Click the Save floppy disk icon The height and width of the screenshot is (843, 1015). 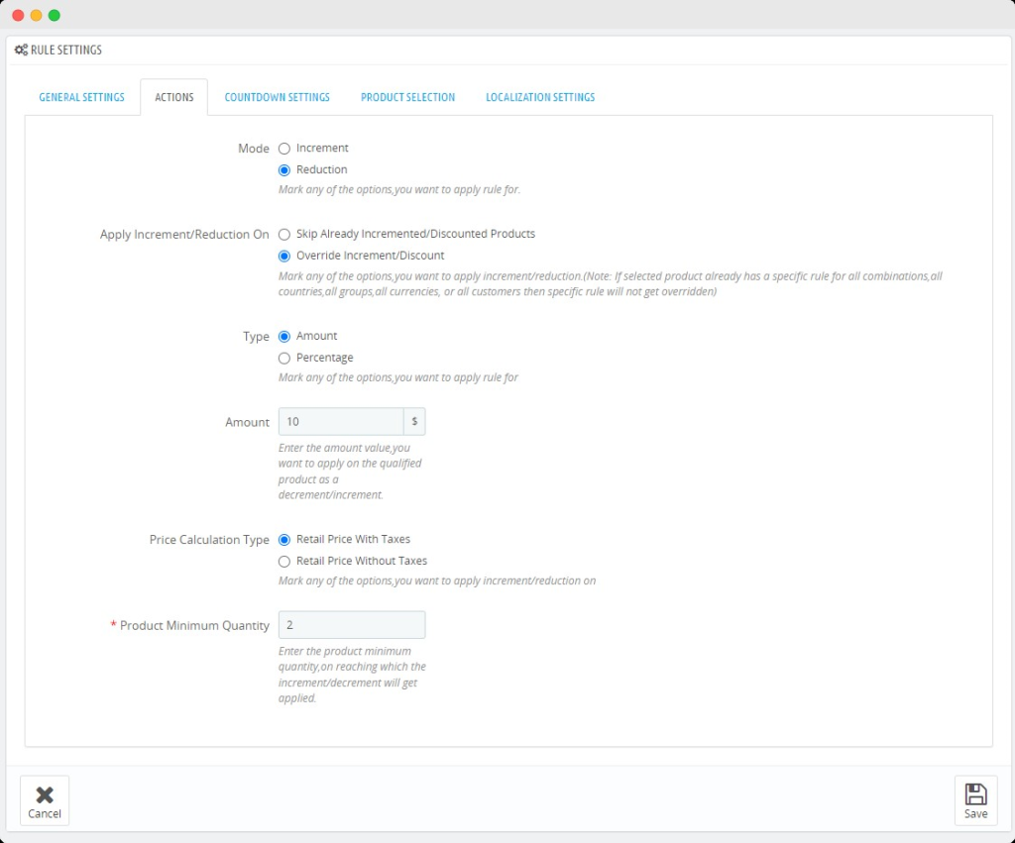pos(975,794)
